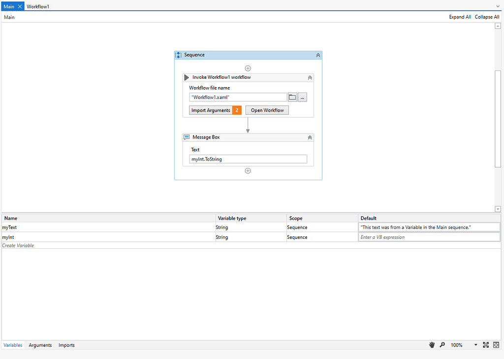Open the workflow overview icon
This screenshot has width=504, height=359.
pos(496,345)
